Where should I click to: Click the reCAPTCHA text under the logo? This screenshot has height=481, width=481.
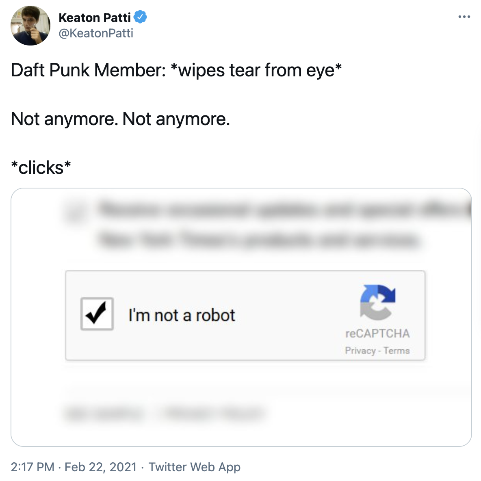tap(377, 334)
